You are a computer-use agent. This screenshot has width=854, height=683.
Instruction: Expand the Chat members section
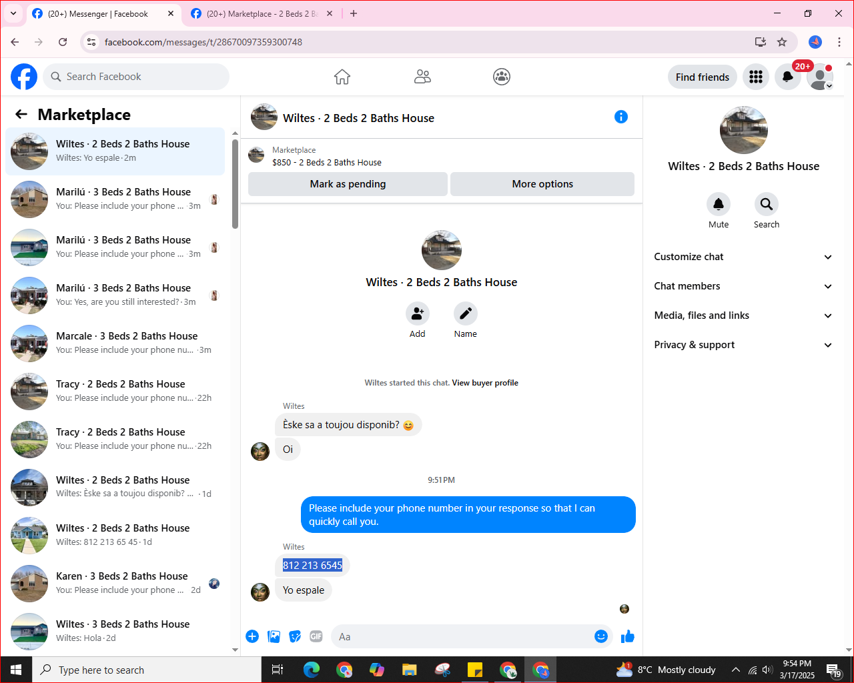click(744, 286)
